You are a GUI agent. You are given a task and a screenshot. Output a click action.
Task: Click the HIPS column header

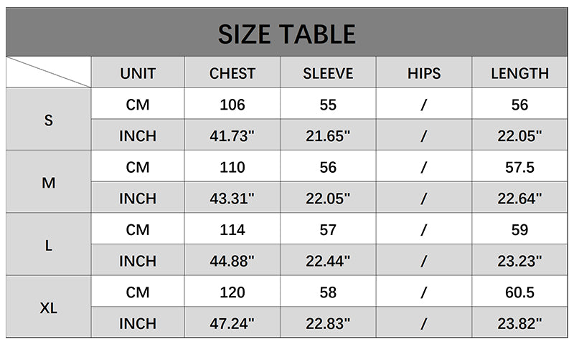click(x=424, y=73)
